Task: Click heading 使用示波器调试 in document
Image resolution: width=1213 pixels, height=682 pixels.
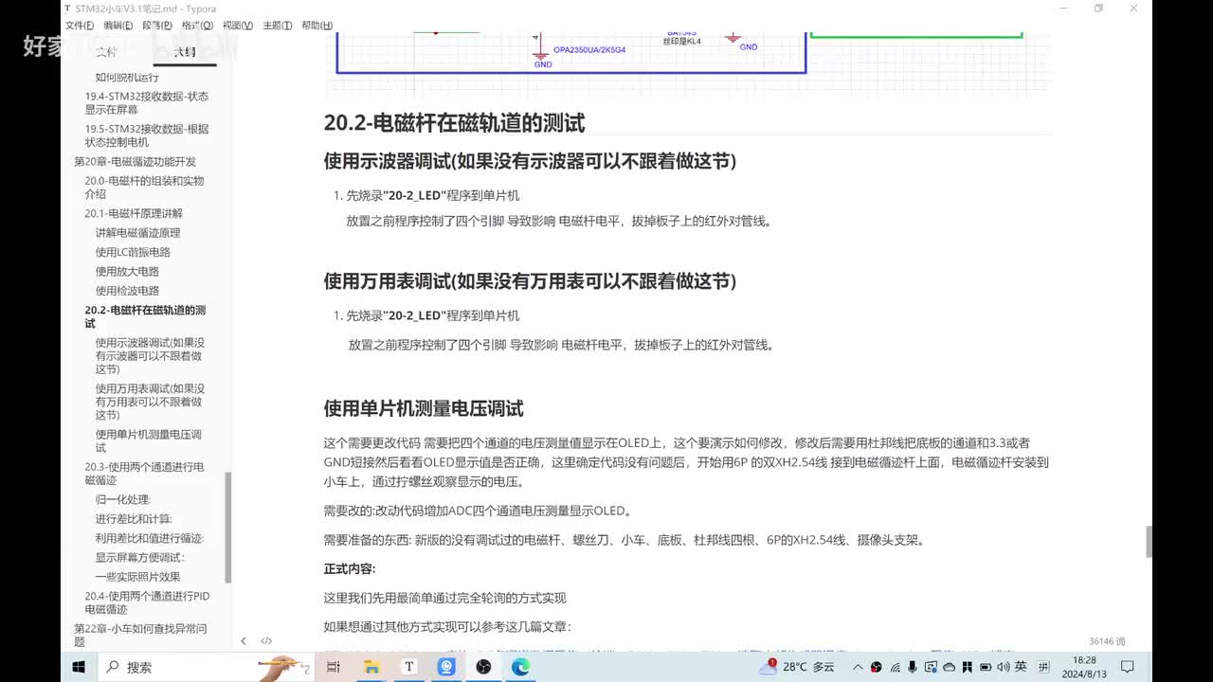Action: tap(530, 161)
